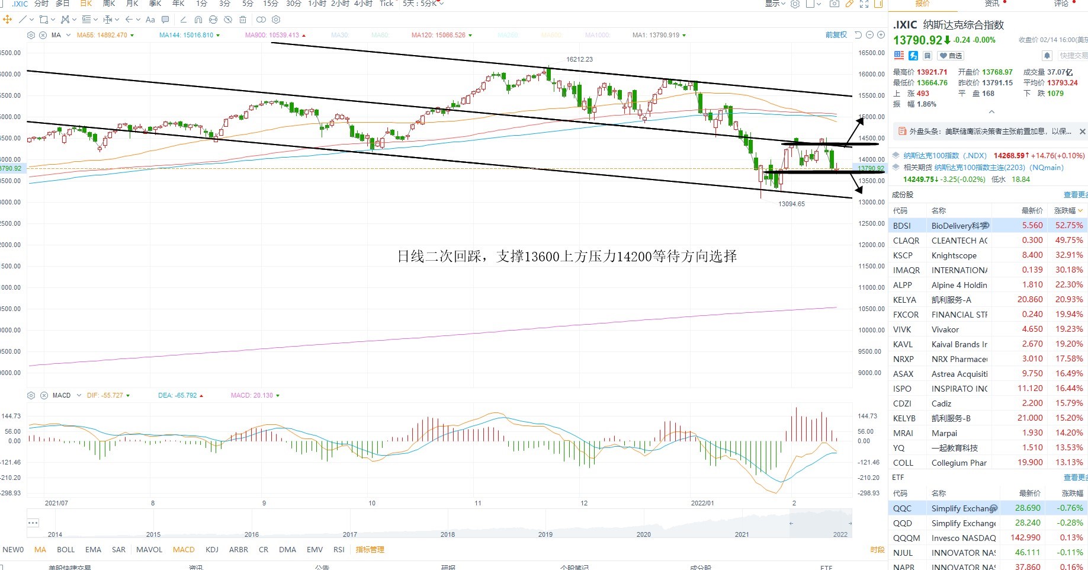Enter fullscreen chart mode

pyautogui.click(x=864, y=4)
